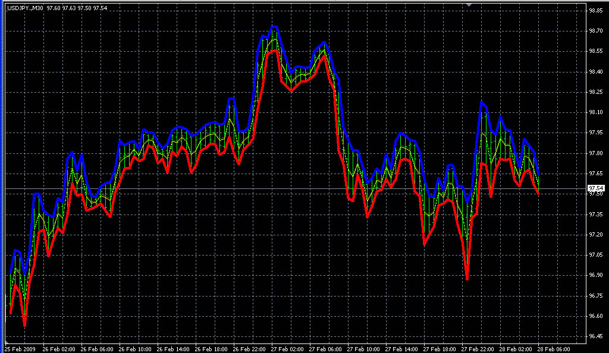
Task: Click the 96.45 price scale label
Action: (595, 336)
